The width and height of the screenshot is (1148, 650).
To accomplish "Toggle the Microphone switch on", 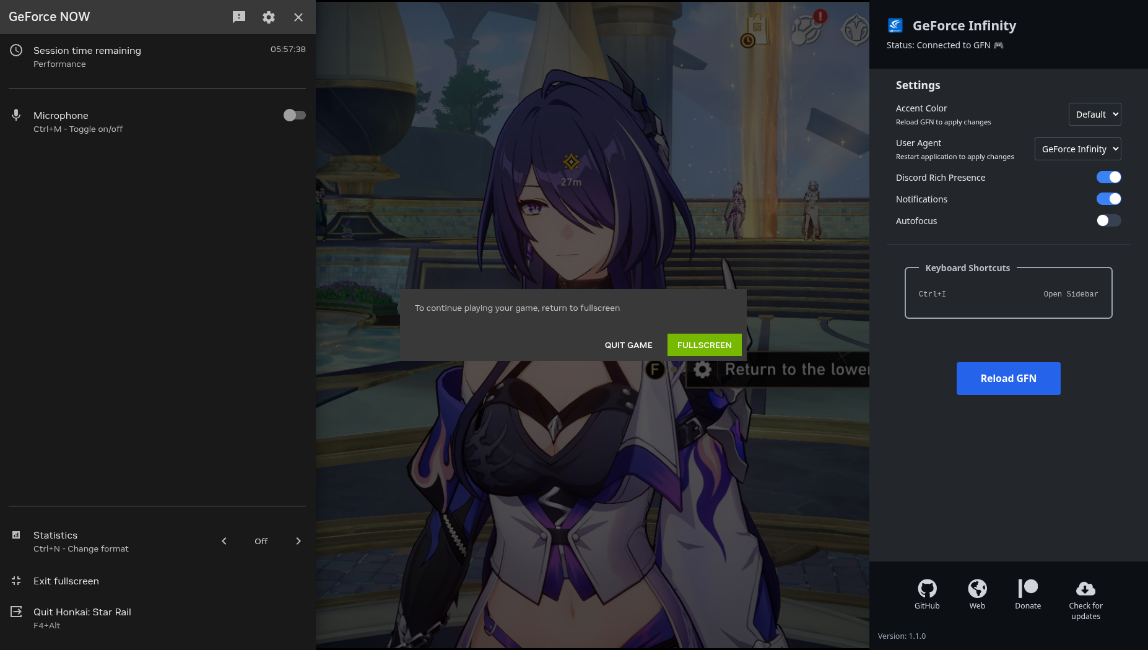I will [295, 115].
